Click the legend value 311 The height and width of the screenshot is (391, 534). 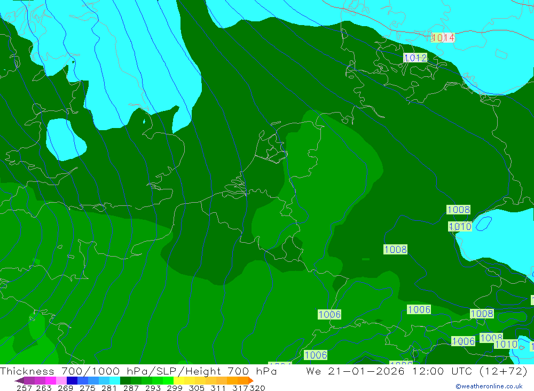(x=218, y=388)
